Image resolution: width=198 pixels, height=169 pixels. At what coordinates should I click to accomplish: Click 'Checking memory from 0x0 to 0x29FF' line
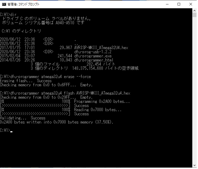coord(46,97)
